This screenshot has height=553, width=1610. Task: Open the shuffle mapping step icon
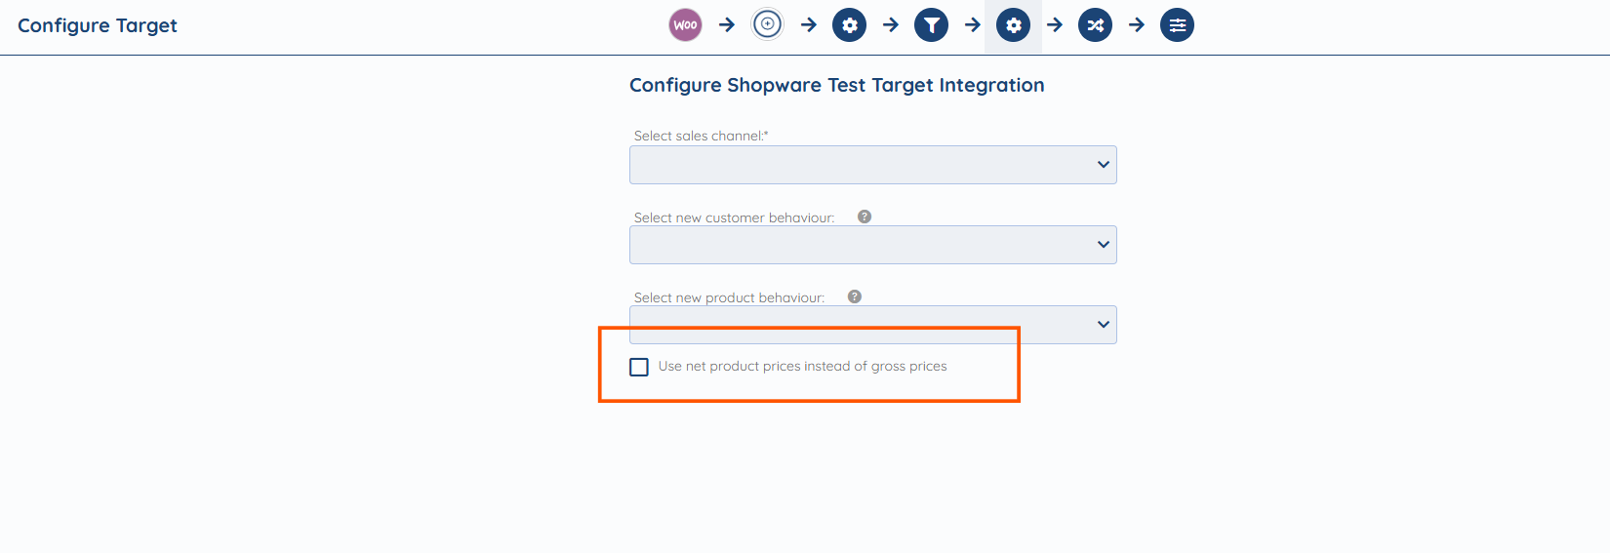(x=1095, y=25)
